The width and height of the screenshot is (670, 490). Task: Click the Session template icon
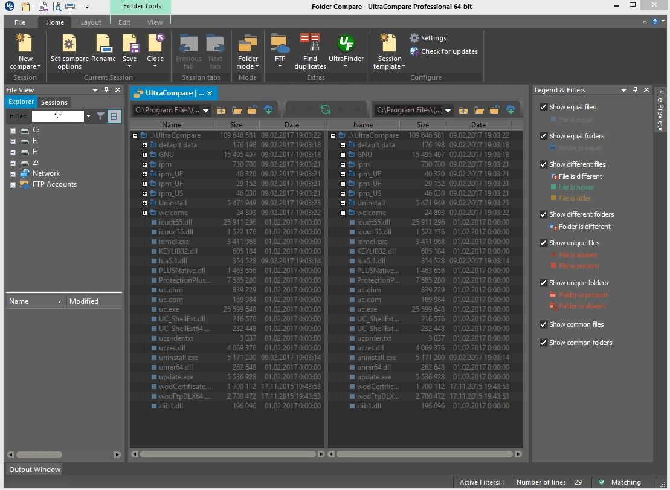[389, 43]
